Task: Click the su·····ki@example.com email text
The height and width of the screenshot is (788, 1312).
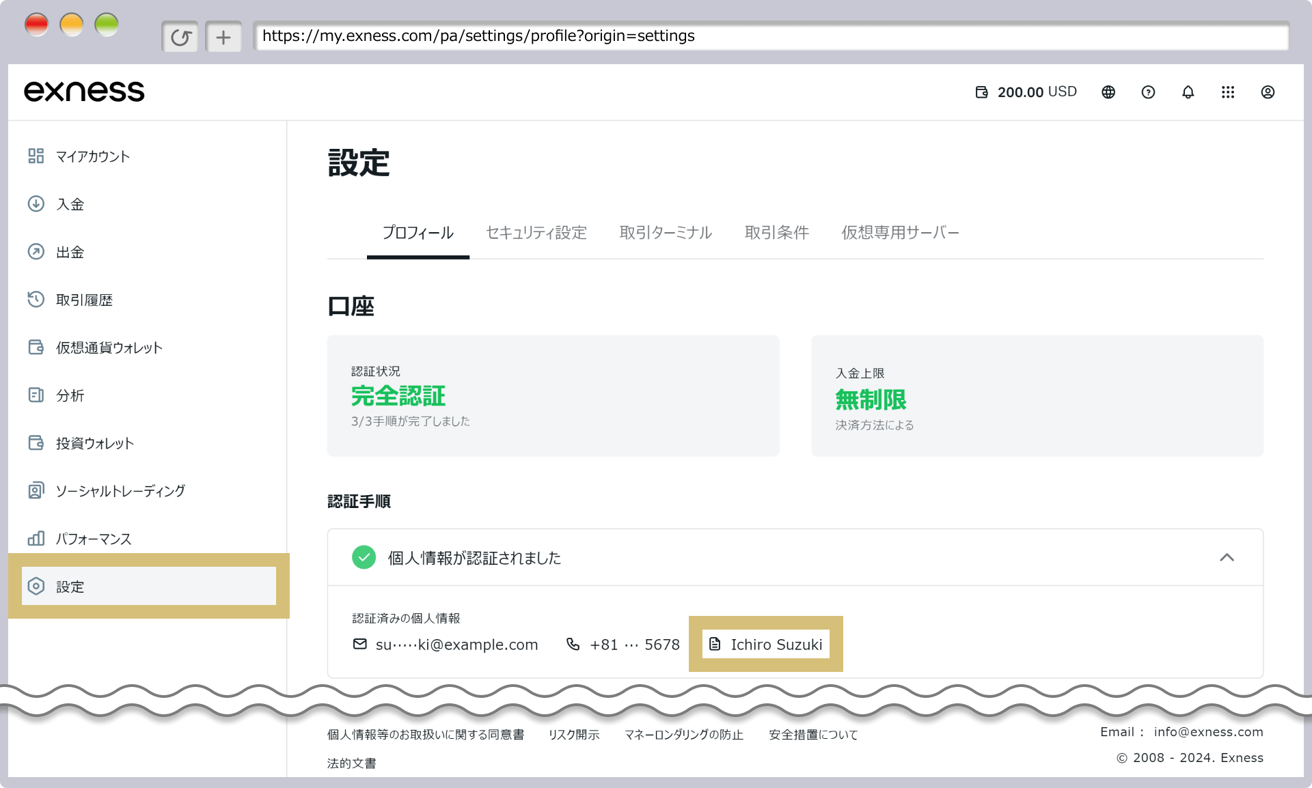Action: (x=457, y=645)
